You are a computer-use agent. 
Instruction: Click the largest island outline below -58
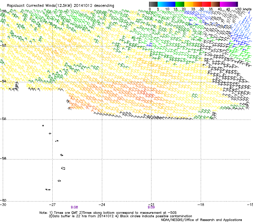(63, 168)
